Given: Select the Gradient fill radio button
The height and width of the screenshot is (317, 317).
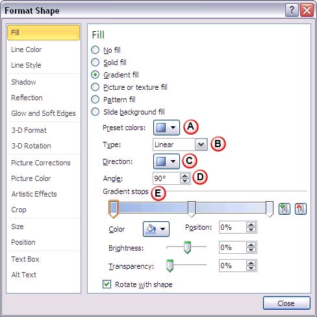Looking at the screenshot, I should pyautogui.click(x=95, y=75).
